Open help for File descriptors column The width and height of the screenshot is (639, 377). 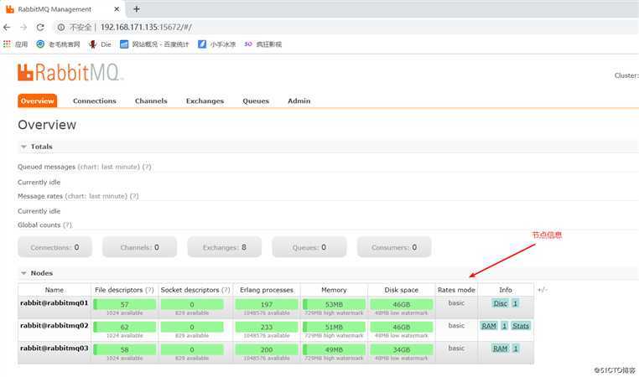tap(149, 290)
